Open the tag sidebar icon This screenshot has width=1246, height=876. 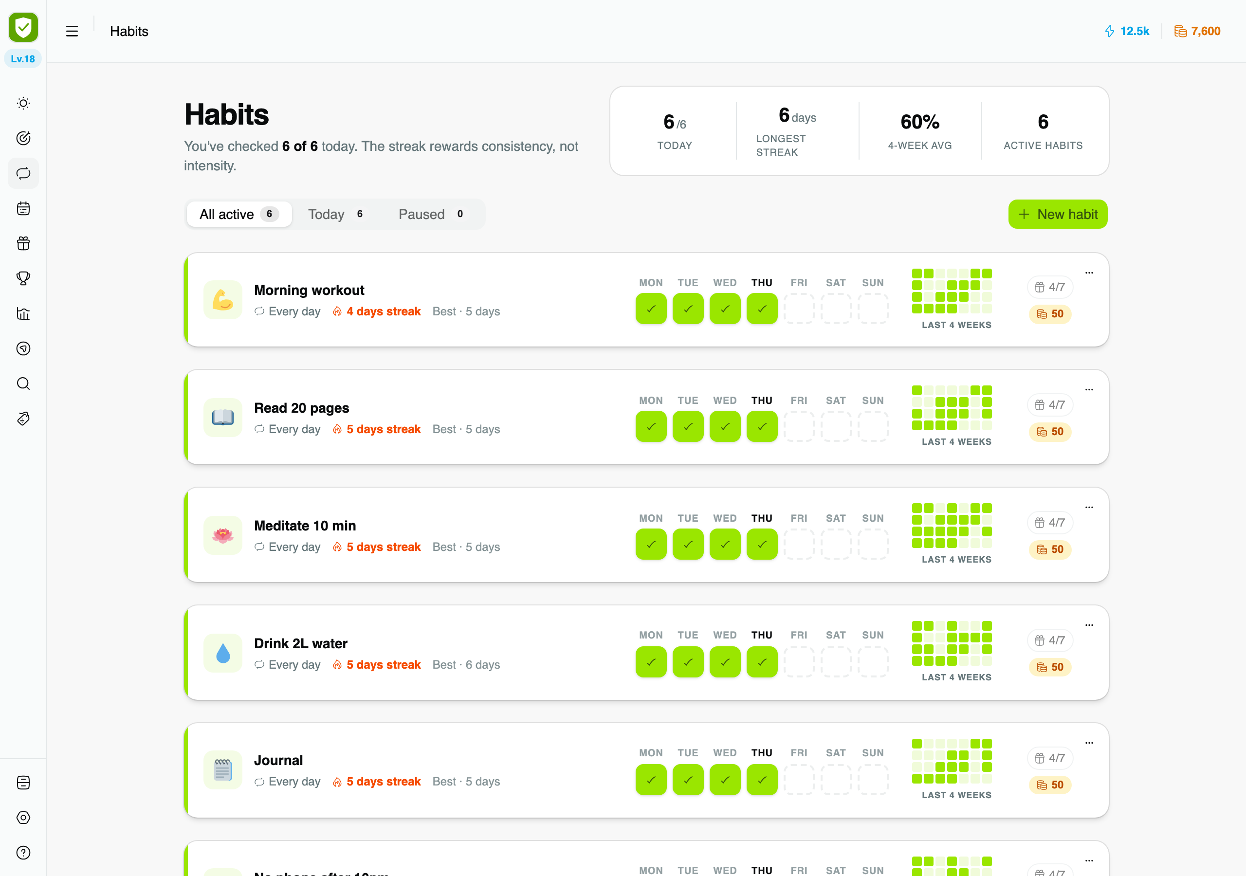click(23, 419)
